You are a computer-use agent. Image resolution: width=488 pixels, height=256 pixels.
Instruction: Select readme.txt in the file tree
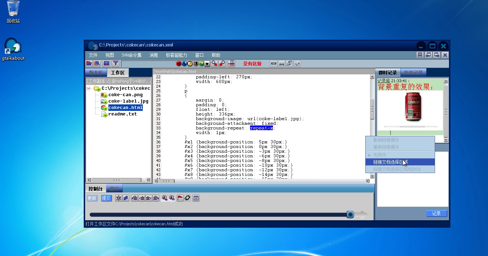pos(123,114)
